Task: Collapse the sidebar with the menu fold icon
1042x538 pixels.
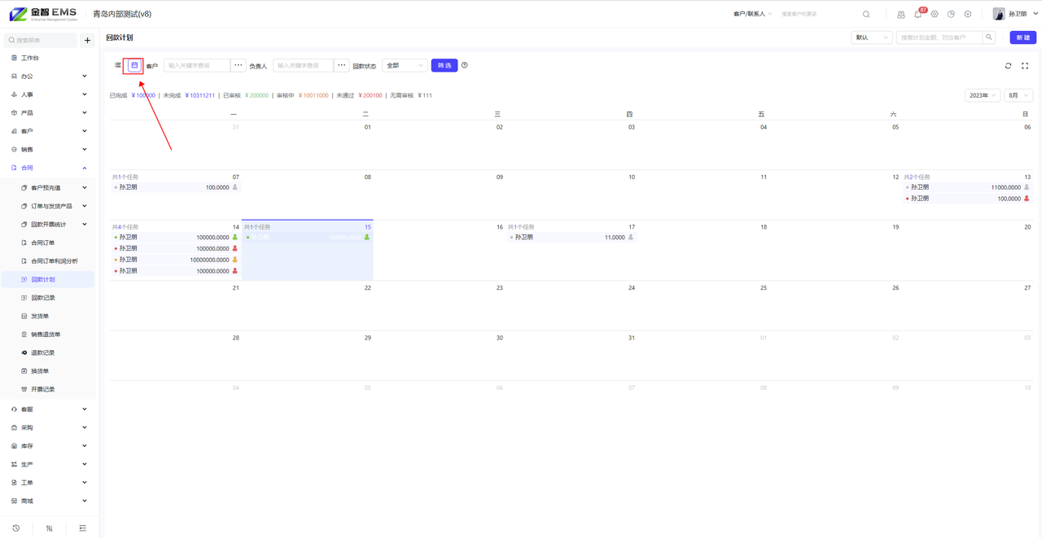Action: (82, 528)
